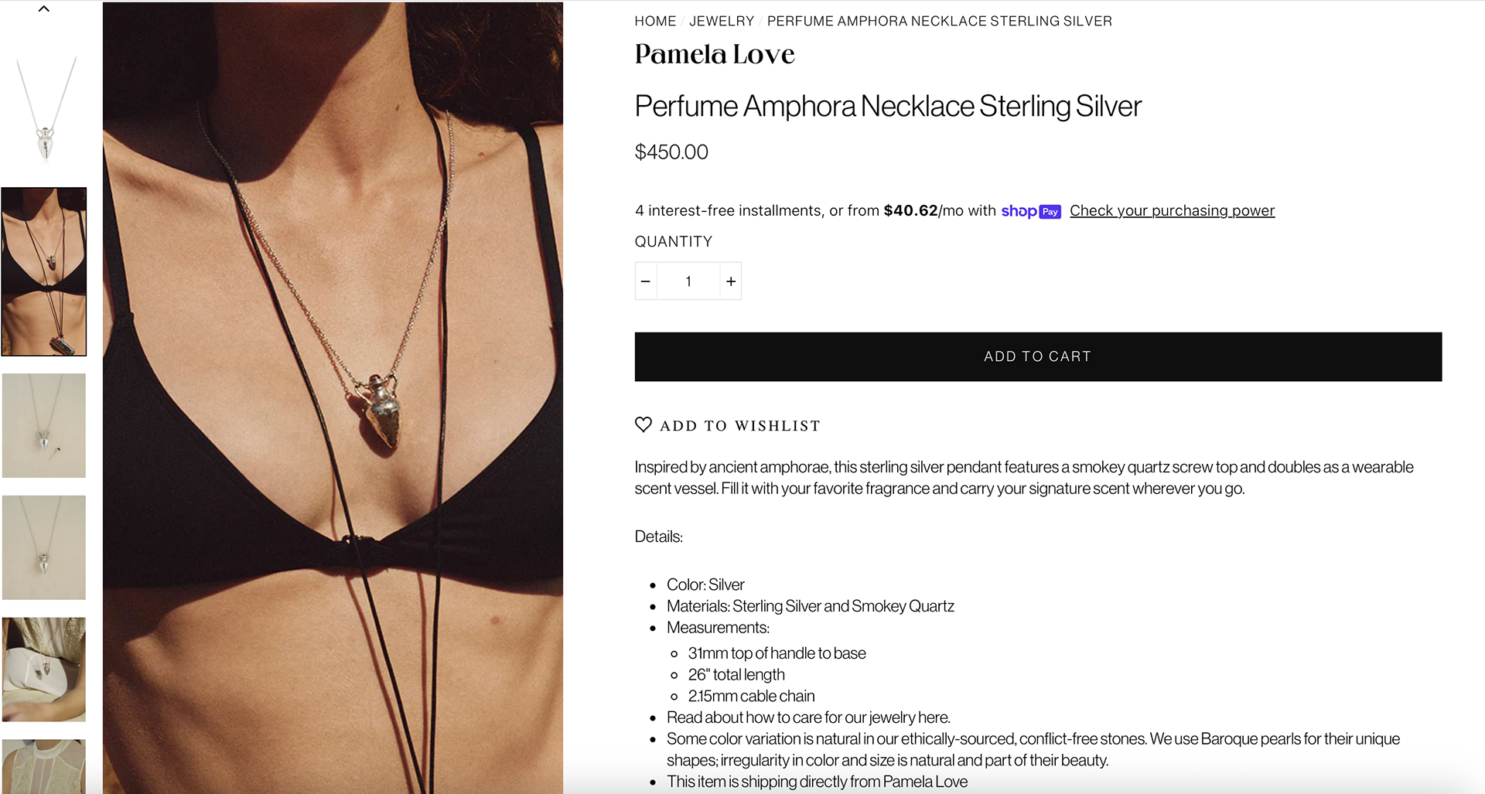Click the ADD TO WISHLIST text
This screenshot has height=794, width=1485.
pyautogui.click(x=740, y=426)
